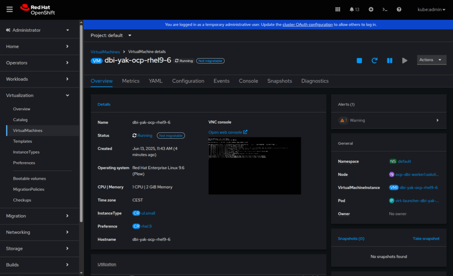Click the sidebar vertical scrollbar
The width and height of the screenshot is (453, 276).
coord(81,124)
